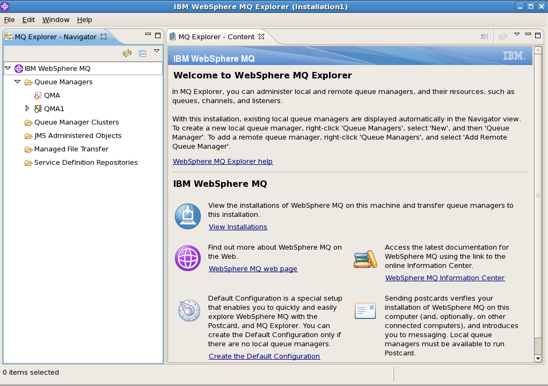The image size is (548, 386).
Task: Click the IBM WebSphere MQ globe icon in the tree
Action: (x=18, y=68)
